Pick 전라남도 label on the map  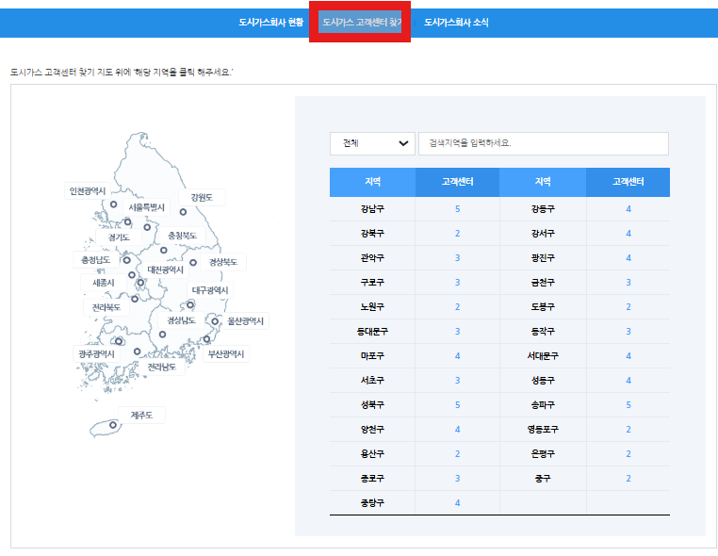click(162, 367)
